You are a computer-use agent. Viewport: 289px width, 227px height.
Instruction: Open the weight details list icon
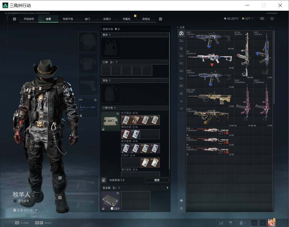coord(36,210)
